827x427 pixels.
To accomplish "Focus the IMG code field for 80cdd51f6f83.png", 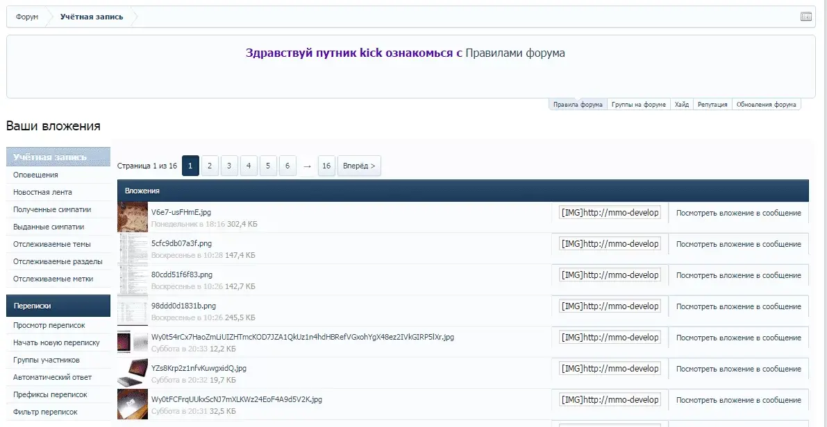I will (x=610, y=274).
